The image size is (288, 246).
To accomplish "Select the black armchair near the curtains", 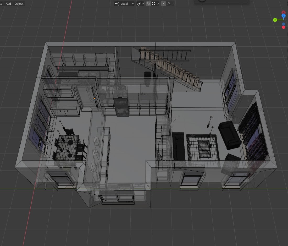I will (x=229, y=135).
